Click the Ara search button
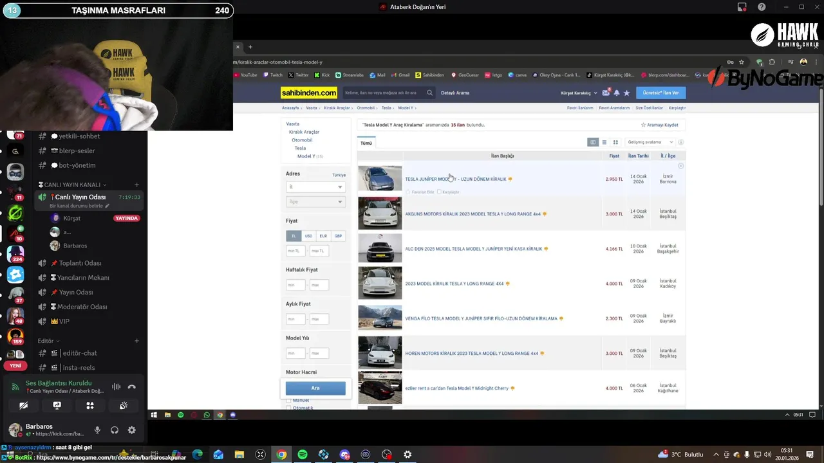This screenshot has width=824, height=463. [x=315, y=388]
